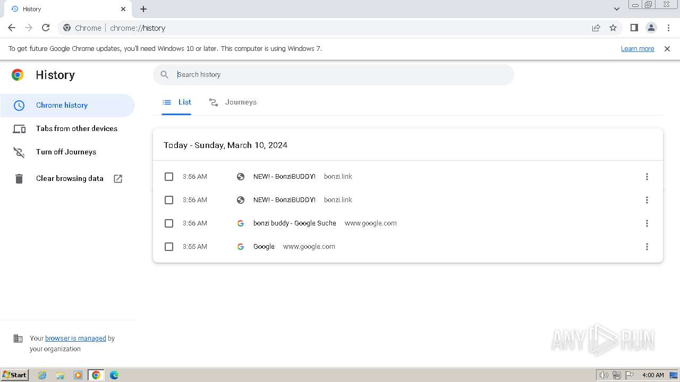
Task: Launch Internet Explorer from taskbar
Action: pos(42,375)
